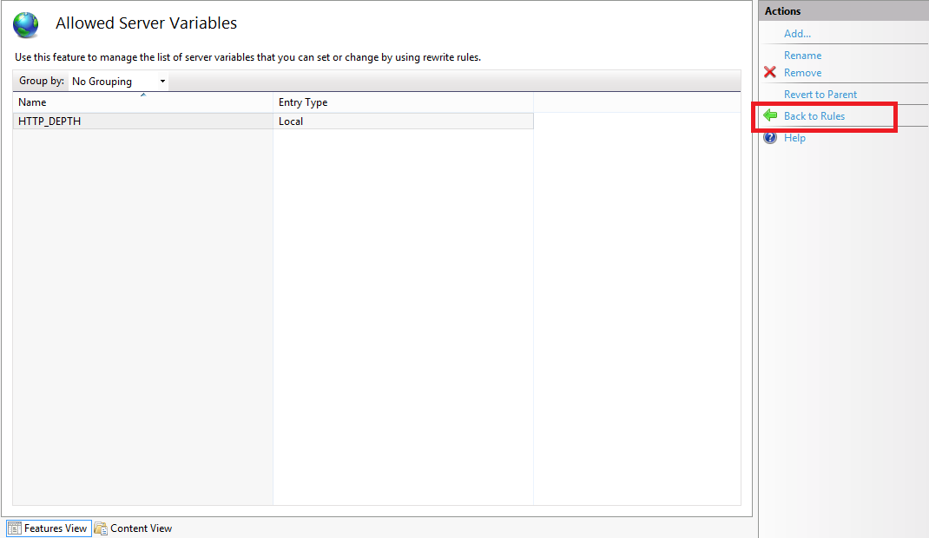Click the globe icon beside Allowed Server Variables
The height and width of the screenshot is (538, 929).
(26, 24)
